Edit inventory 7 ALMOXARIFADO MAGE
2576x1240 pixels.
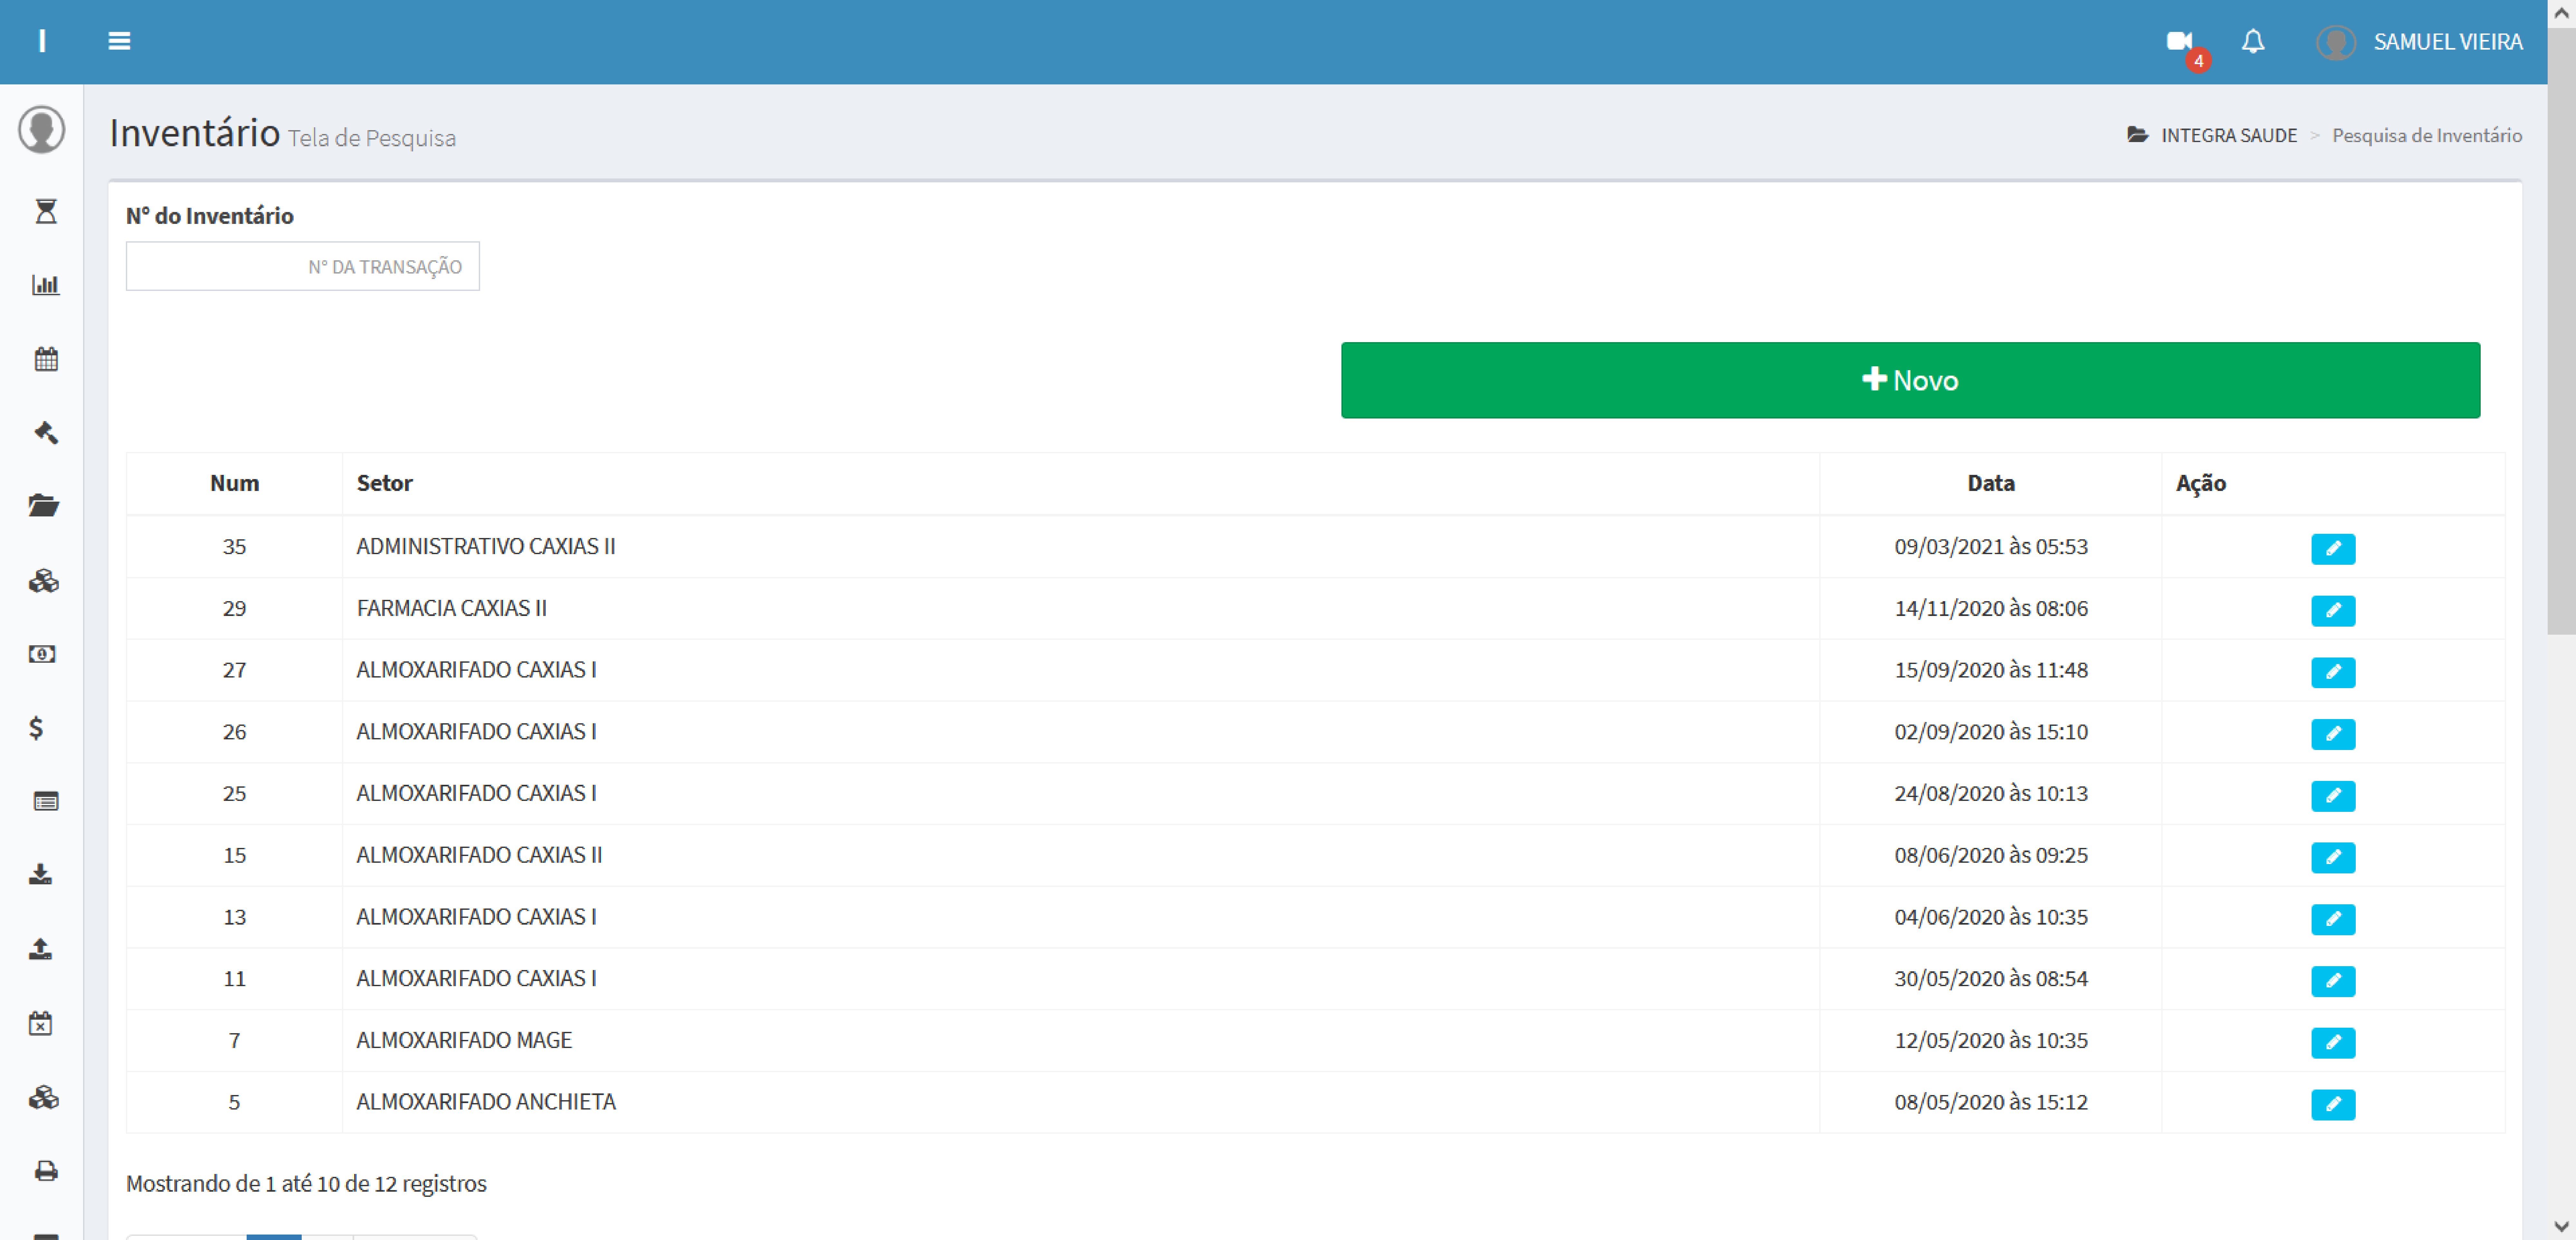coord(2333,1043)
